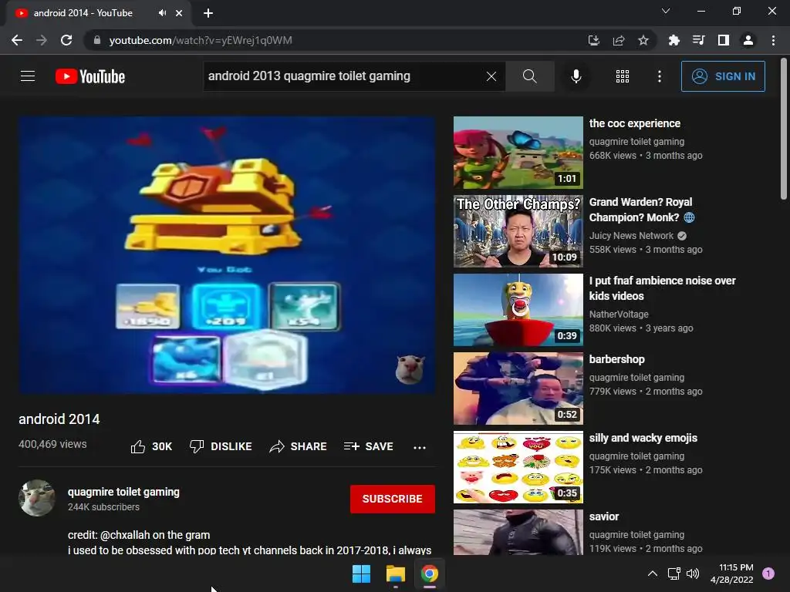
Task: Reload the YouTube page
Action: 66,40
